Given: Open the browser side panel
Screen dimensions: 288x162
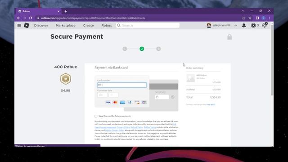Looking at the screenshot, I should point(257,18).
